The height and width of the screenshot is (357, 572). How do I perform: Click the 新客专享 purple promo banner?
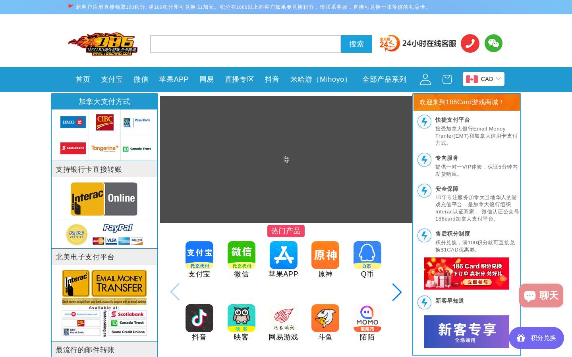pos(467,332)
